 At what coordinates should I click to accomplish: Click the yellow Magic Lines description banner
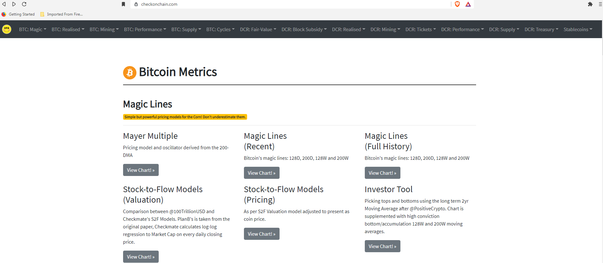(x=185, y=117)
